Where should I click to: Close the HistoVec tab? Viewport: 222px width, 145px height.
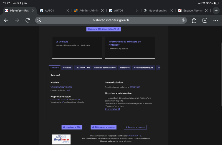[x=33, y=10]
